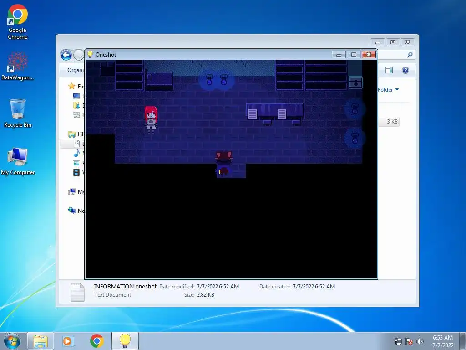
Task: Maximize the Oneshot game window
Action: pyautogui.click(x=354, y=55)
